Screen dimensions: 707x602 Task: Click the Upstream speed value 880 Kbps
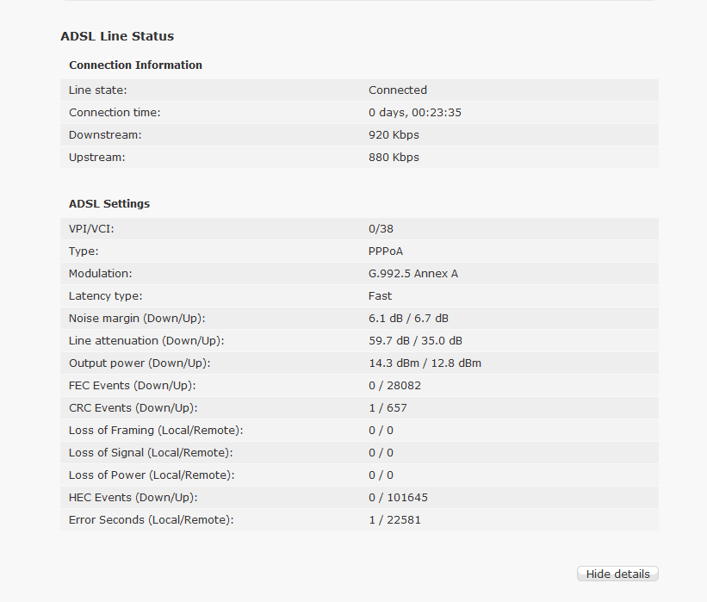point(394,157)
